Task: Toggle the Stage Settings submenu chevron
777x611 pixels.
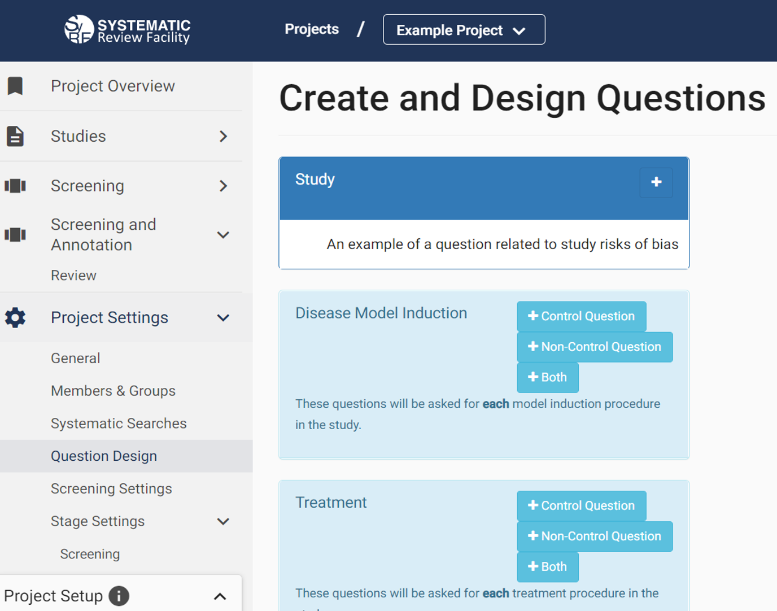Action: coord(223,521)
